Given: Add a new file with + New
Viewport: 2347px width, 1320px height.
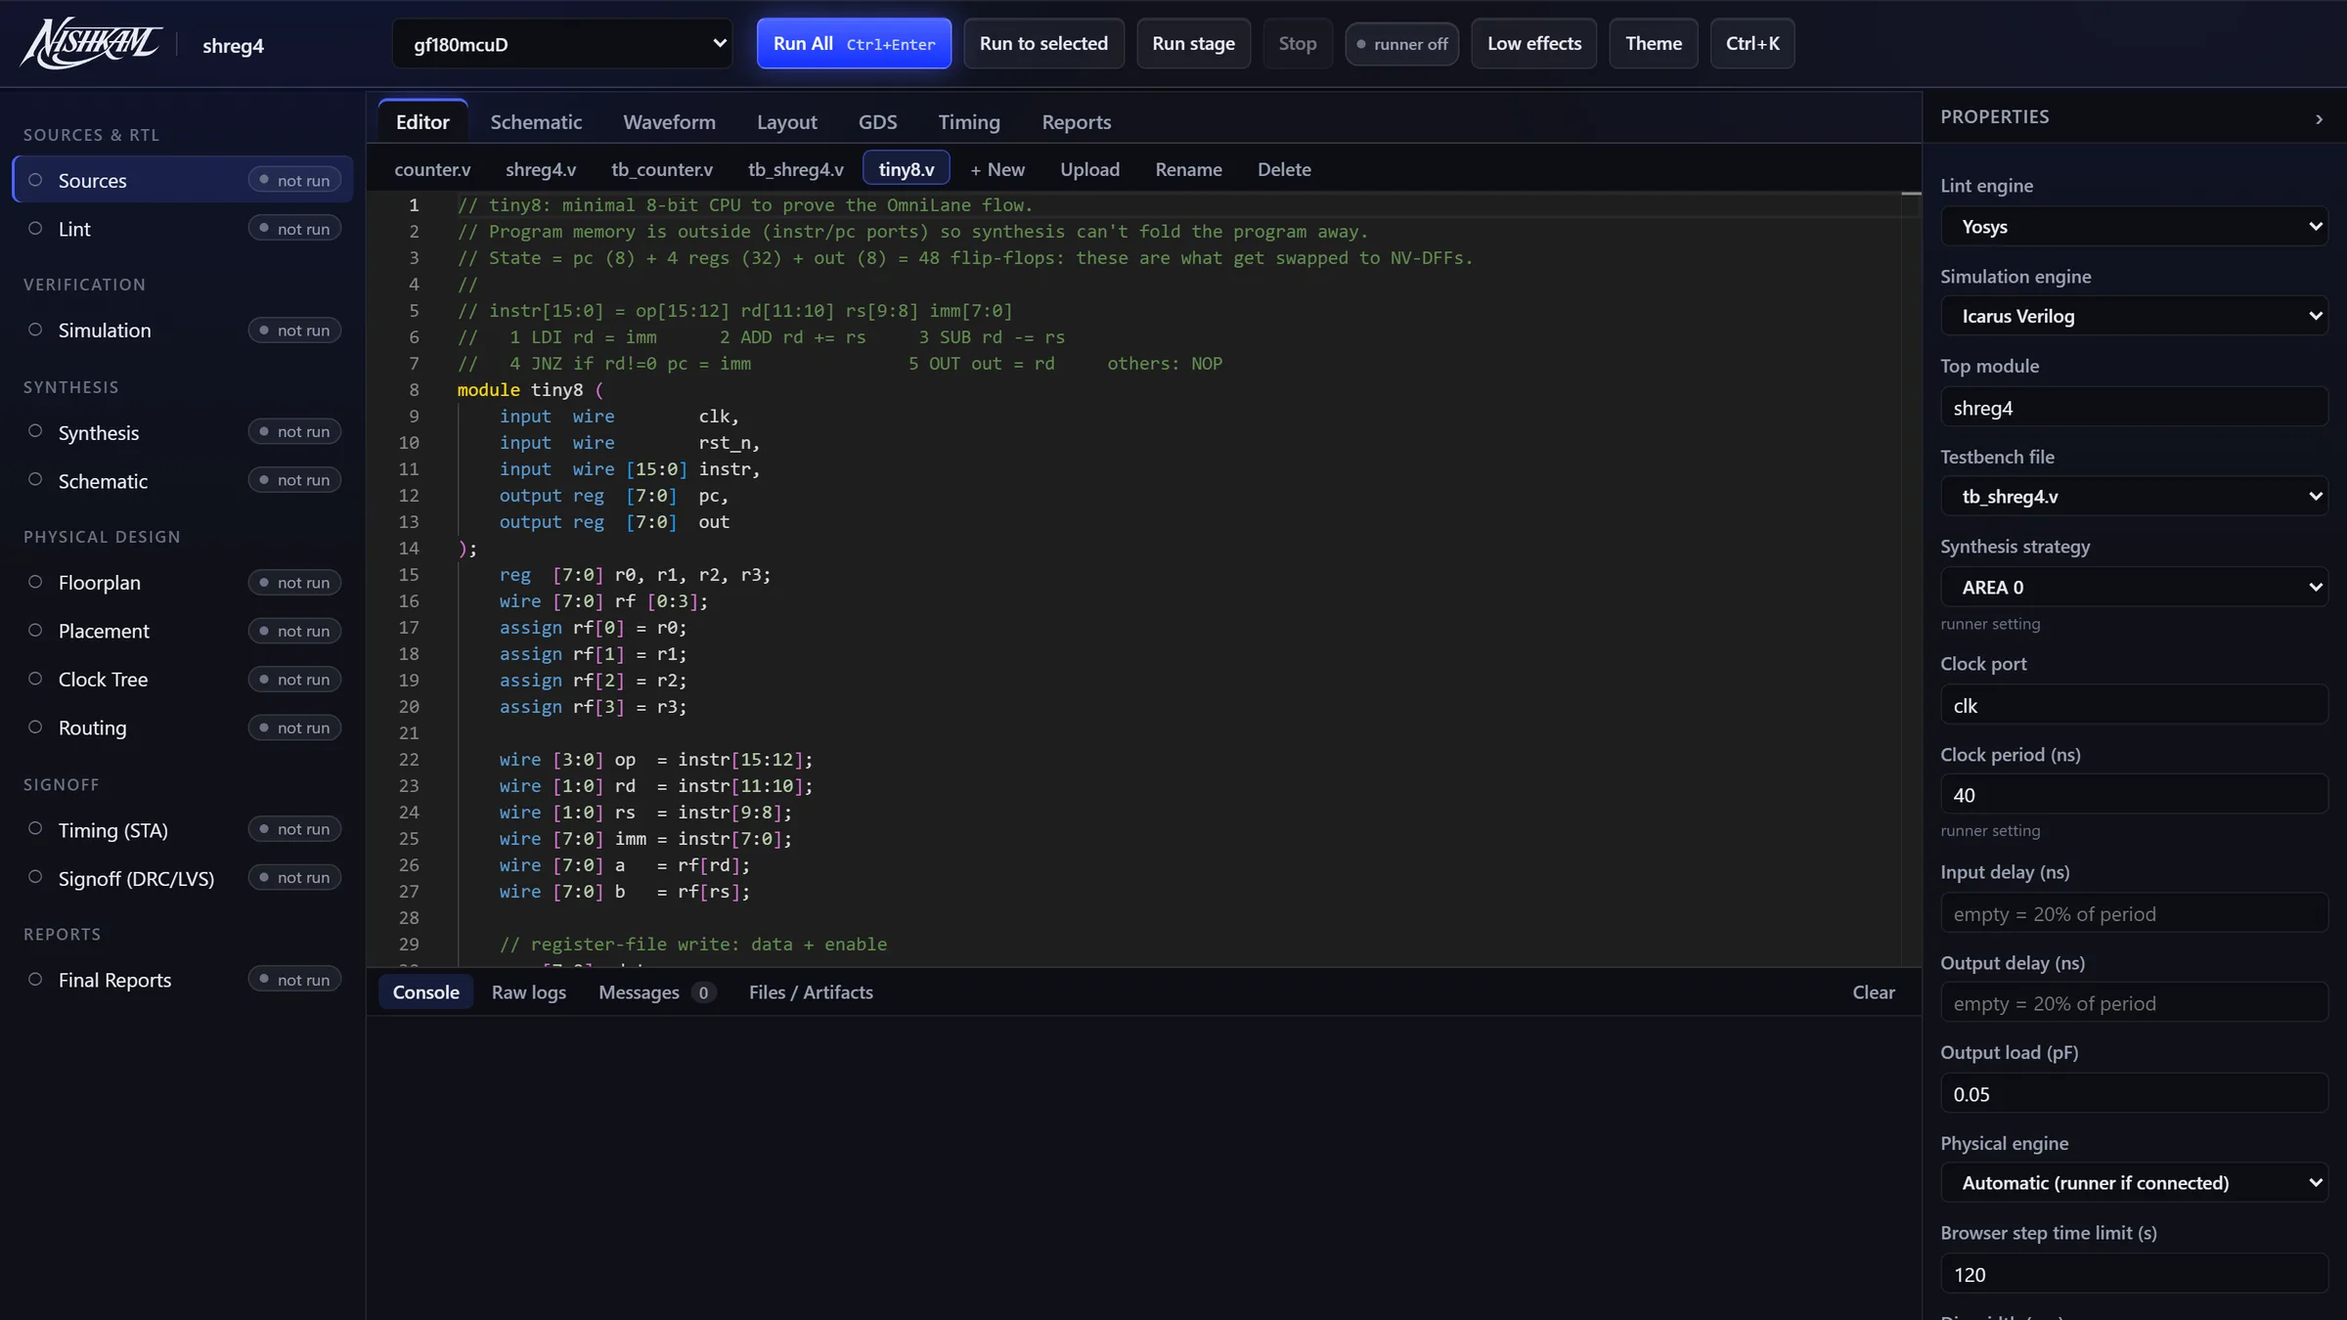Looking at the screenshot, I should tap(996, 169).
